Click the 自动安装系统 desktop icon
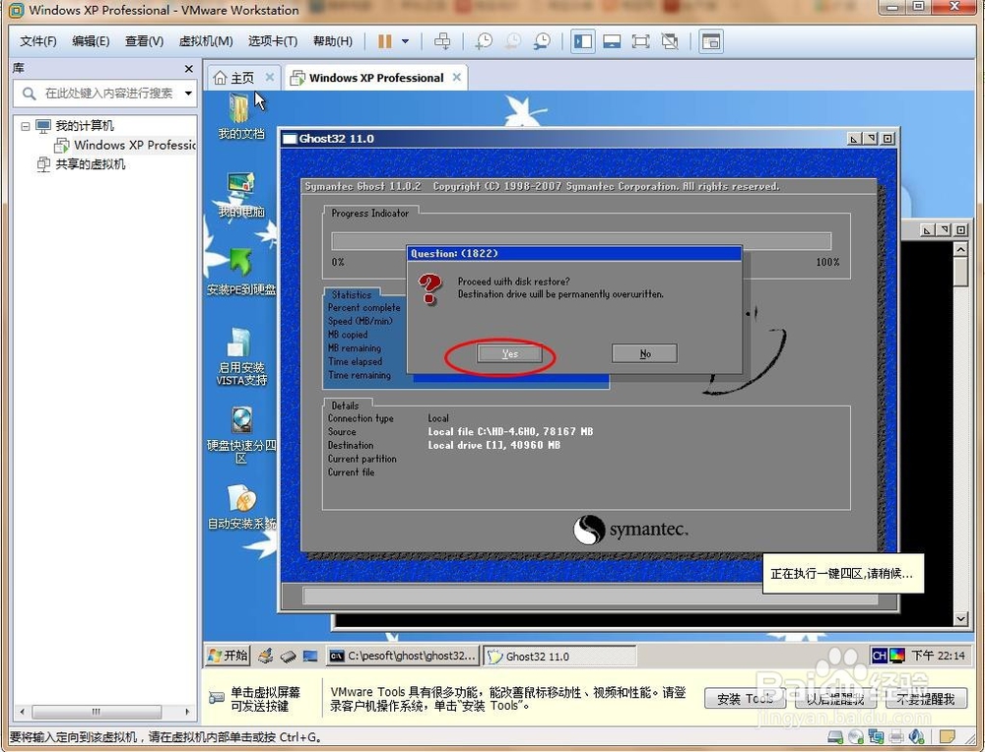The image size is (985, 752). point(241,507)
